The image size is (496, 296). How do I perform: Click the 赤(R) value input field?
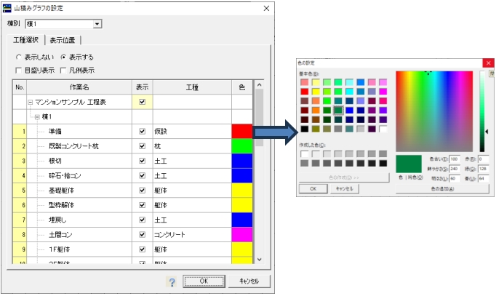coord(484,158)
